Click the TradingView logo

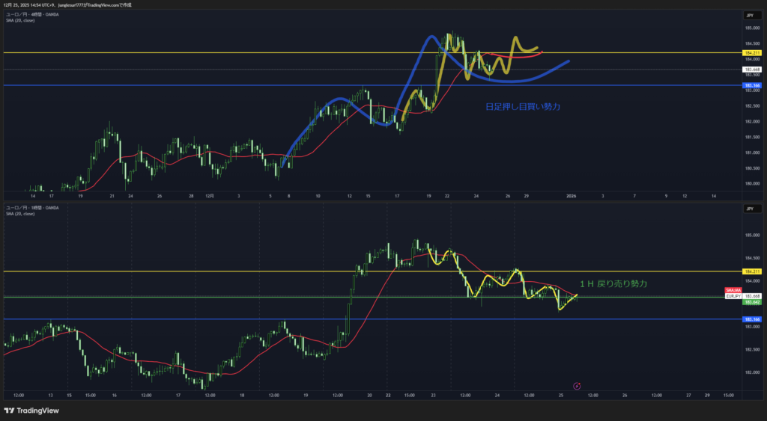[x=31, y=411]
